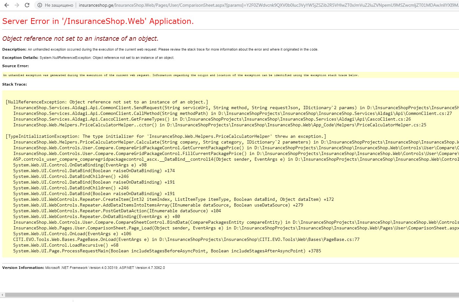The height and width of the screenshot is (302, 459).
Task: Click the 'Version Information:' label
Action: pos(23,268)
